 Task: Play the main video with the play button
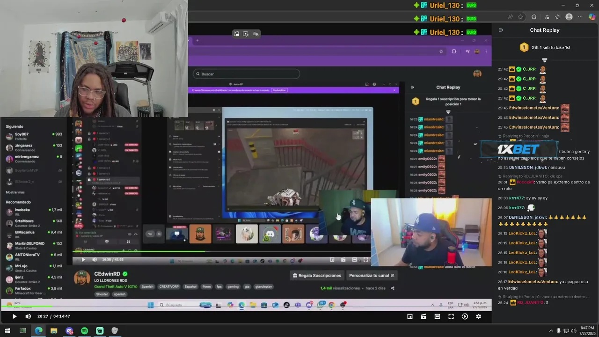[14, 316]
